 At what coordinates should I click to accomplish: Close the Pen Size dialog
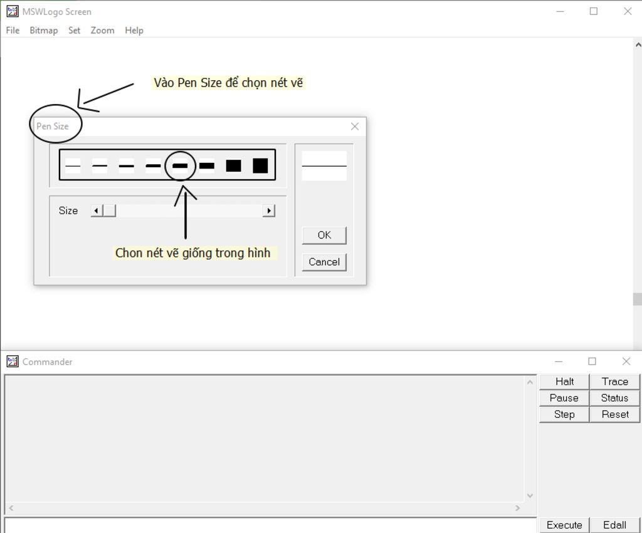click(x=355, y=127)
